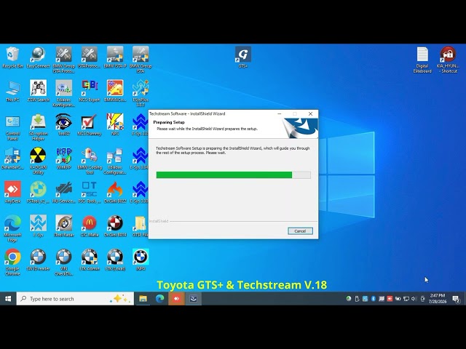The image size is (466, 349).
Task: Open the SW ID reader shortcut
Action: coord(38,260)
